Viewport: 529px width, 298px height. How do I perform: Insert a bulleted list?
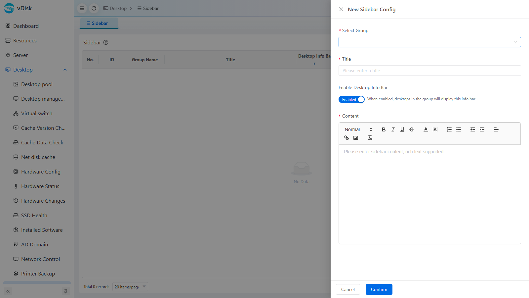(x=458, y=129)
